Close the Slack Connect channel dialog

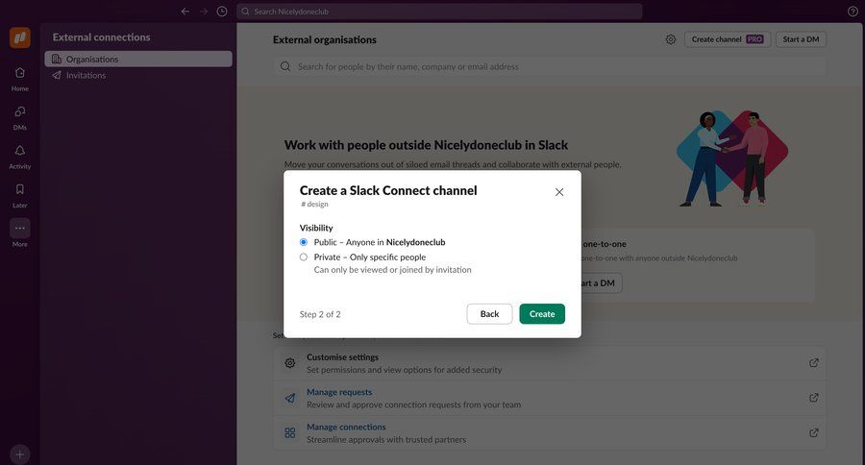pyautogui.click(x=559, y=192)
